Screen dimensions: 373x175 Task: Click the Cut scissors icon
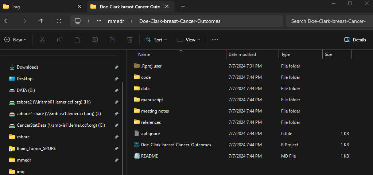click(42, 40)
